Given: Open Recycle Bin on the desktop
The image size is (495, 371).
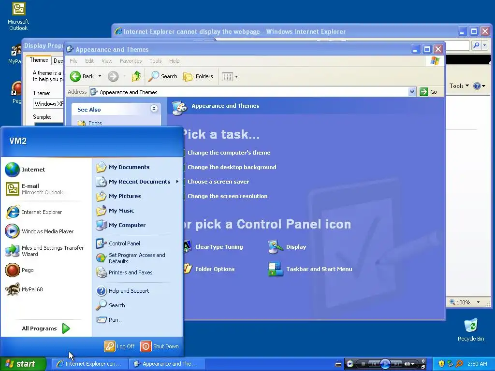Looking at the screenshot, I should coord(471,329).
